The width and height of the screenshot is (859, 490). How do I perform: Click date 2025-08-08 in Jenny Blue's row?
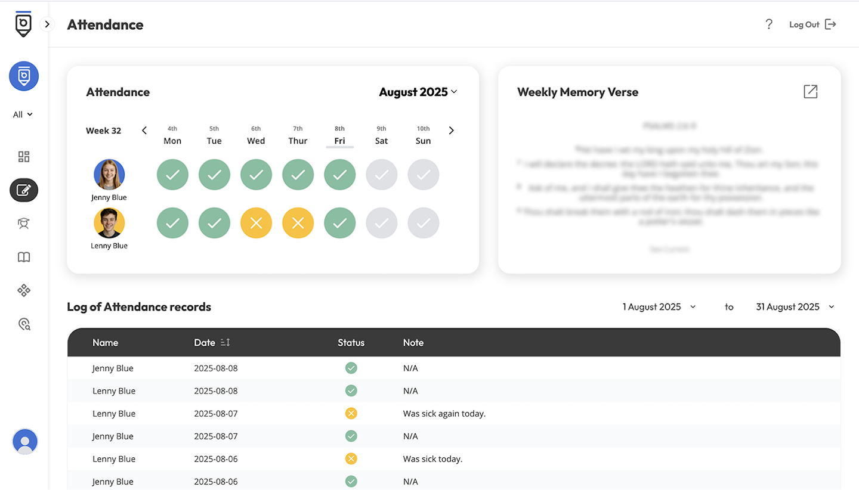215,368
